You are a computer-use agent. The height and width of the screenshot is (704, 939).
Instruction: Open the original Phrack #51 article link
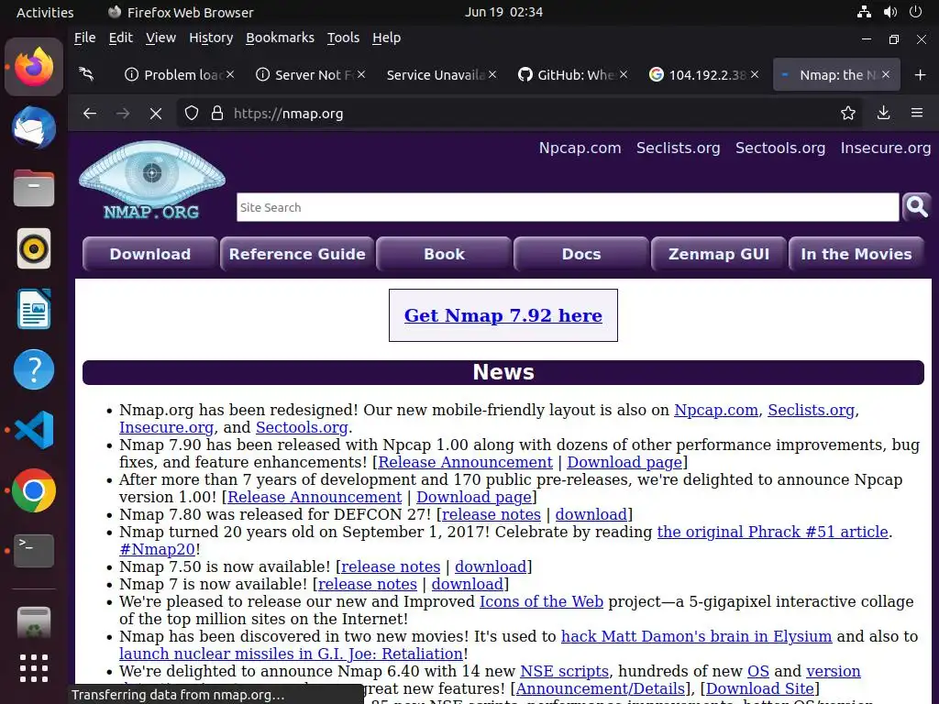772,532
